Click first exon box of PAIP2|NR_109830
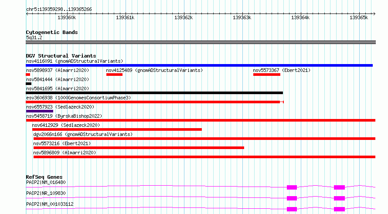 (292, 198)
